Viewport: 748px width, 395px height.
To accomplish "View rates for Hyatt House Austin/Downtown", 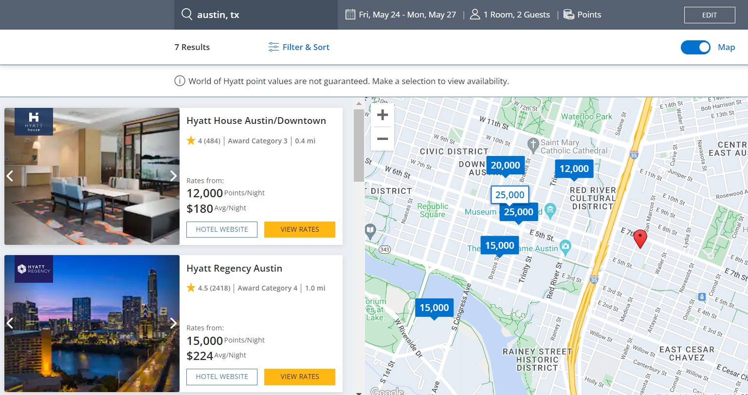I will coord(299,229).
